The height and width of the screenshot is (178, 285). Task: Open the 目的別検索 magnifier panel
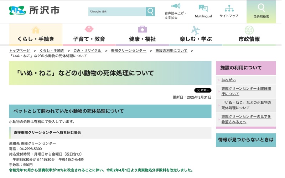261,12
